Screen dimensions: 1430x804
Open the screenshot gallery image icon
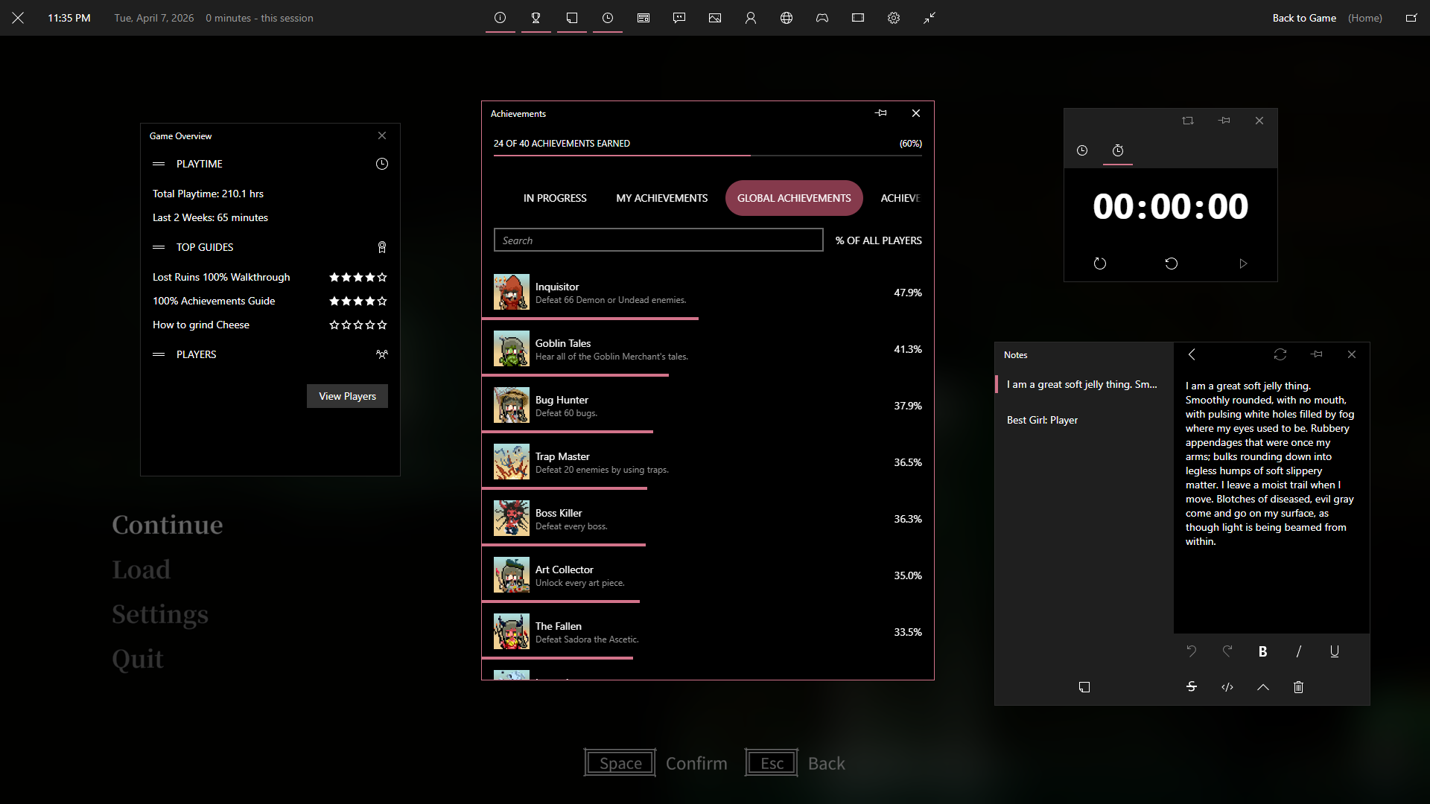[714, 18]
